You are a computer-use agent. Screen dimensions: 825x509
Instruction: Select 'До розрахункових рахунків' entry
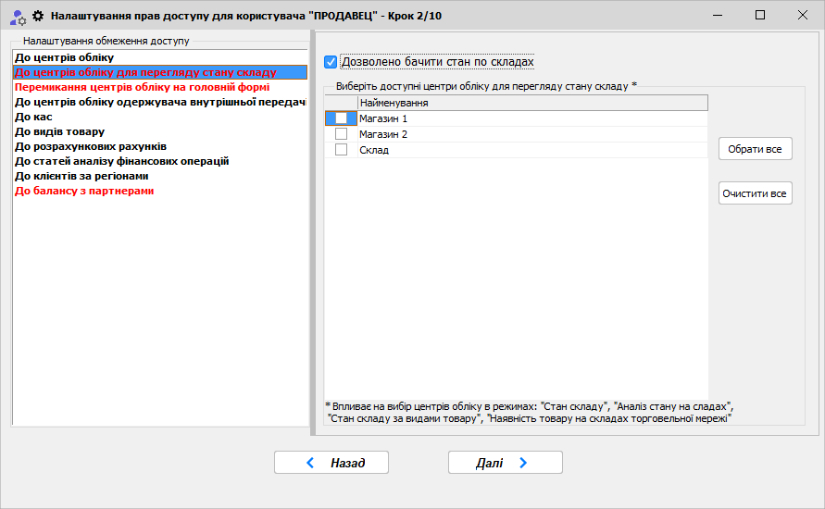point(91,146)
